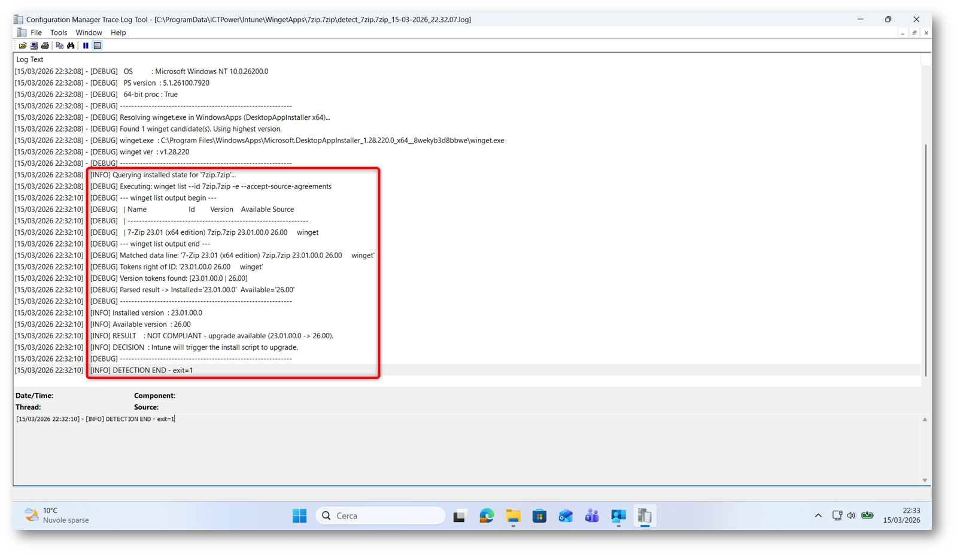Click the volume speaker tray icon
Viewport: 957px width, 555px height.
point(851,515)
